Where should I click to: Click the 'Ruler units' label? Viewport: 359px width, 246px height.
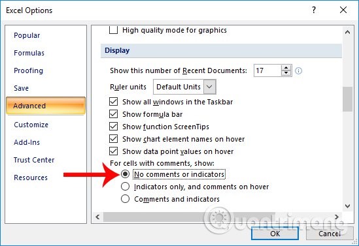pyautogui.click(x=128, y=87)
